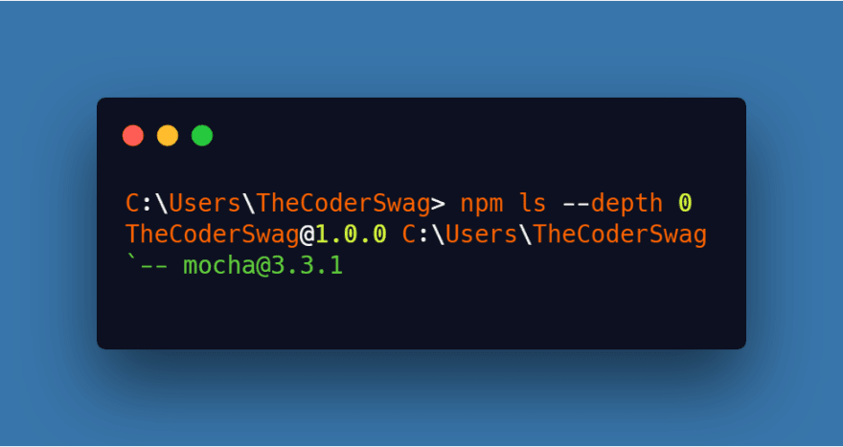Click the yellow minimize dot
This screenshot has width=843, height=447.
[168, 135]
